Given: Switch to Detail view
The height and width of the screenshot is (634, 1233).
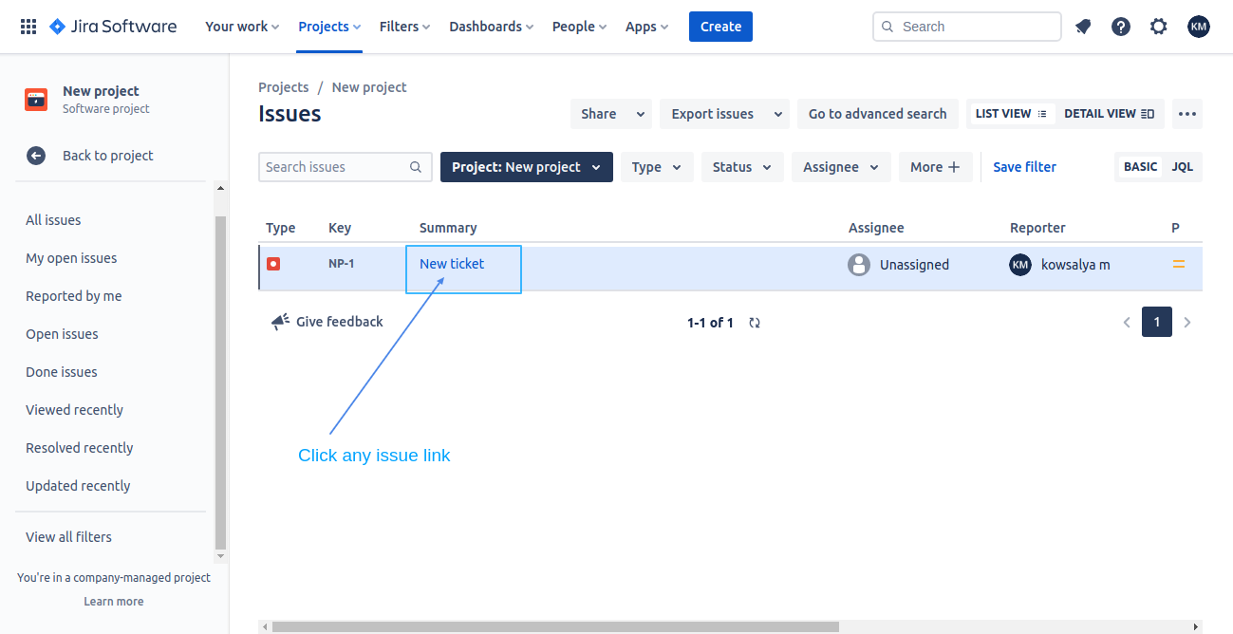Looking at the screenshot, I should [x=1109, y=114].
